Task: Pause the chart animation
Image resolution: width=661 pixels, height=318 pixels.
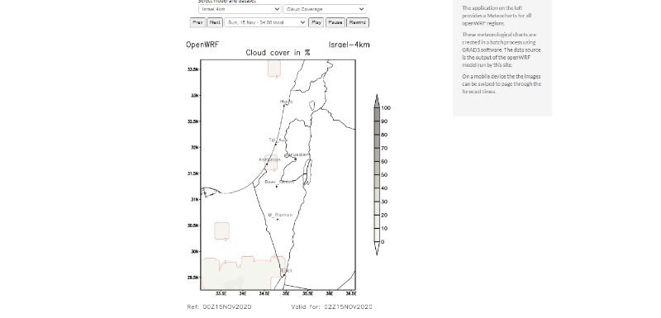Action: 335,22
